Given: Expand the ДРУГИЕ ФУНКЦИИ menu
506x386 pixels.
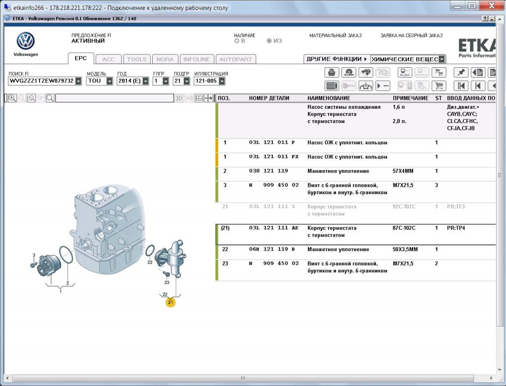Looking at the screenshot, I should tap(337, 59).
